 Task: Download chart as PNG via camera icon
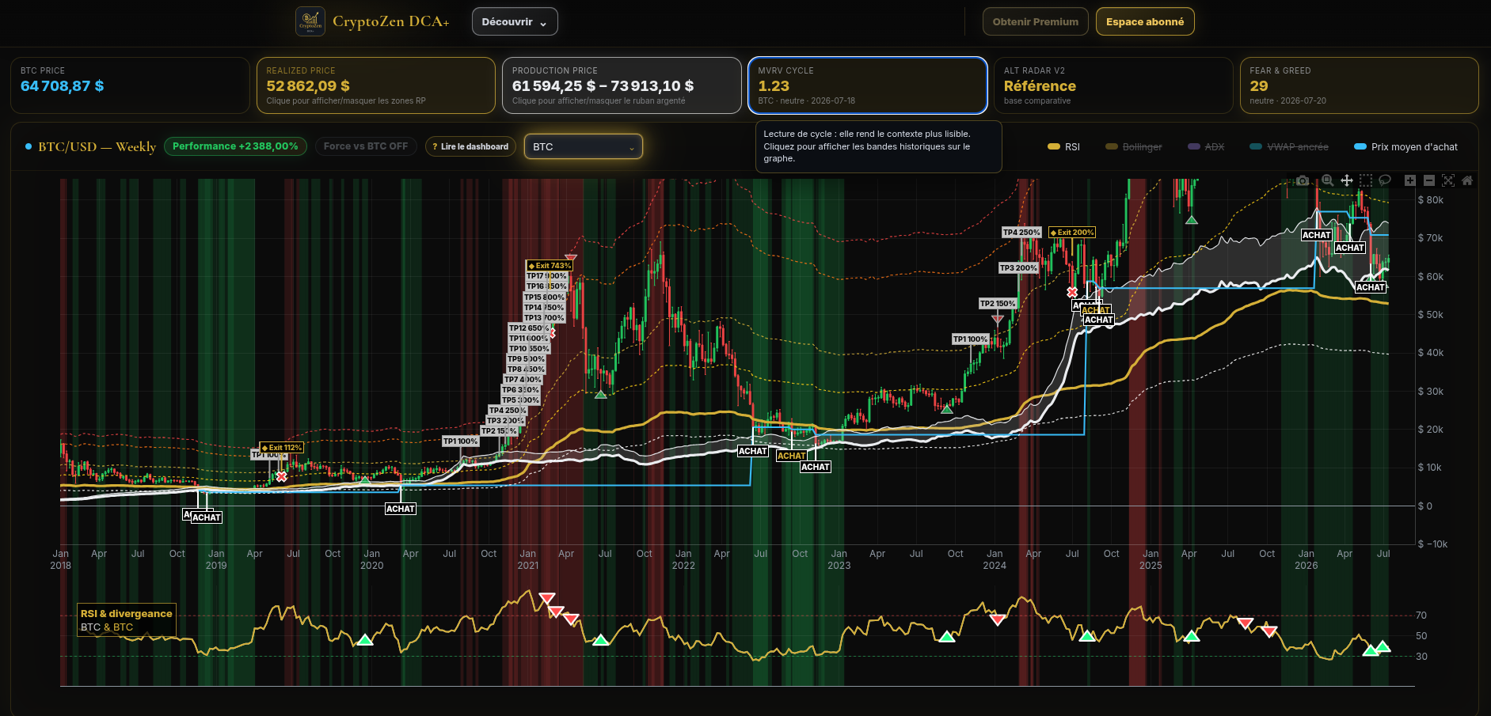[1303, 180]
